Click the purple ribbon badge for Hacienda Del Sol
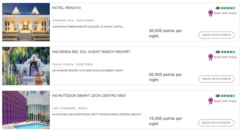Viewport: 241px width, 132px height. (x=211, y=57)
